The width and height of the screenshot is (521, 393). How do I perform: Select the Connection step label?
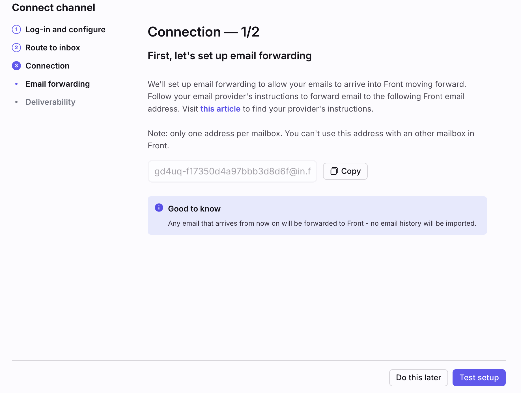[x=48, y=66]
